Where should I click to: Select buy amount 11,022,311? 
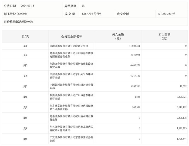[134, 46]
